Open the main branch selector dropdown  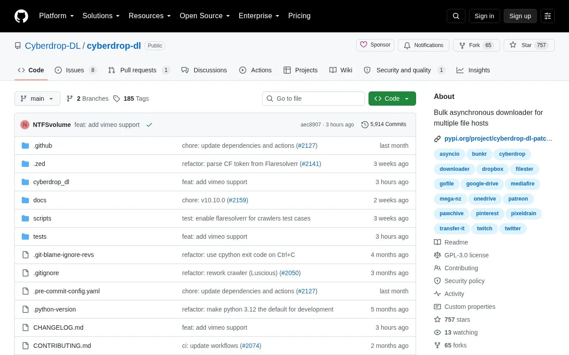pyautogui.click(x=37, y=99)
